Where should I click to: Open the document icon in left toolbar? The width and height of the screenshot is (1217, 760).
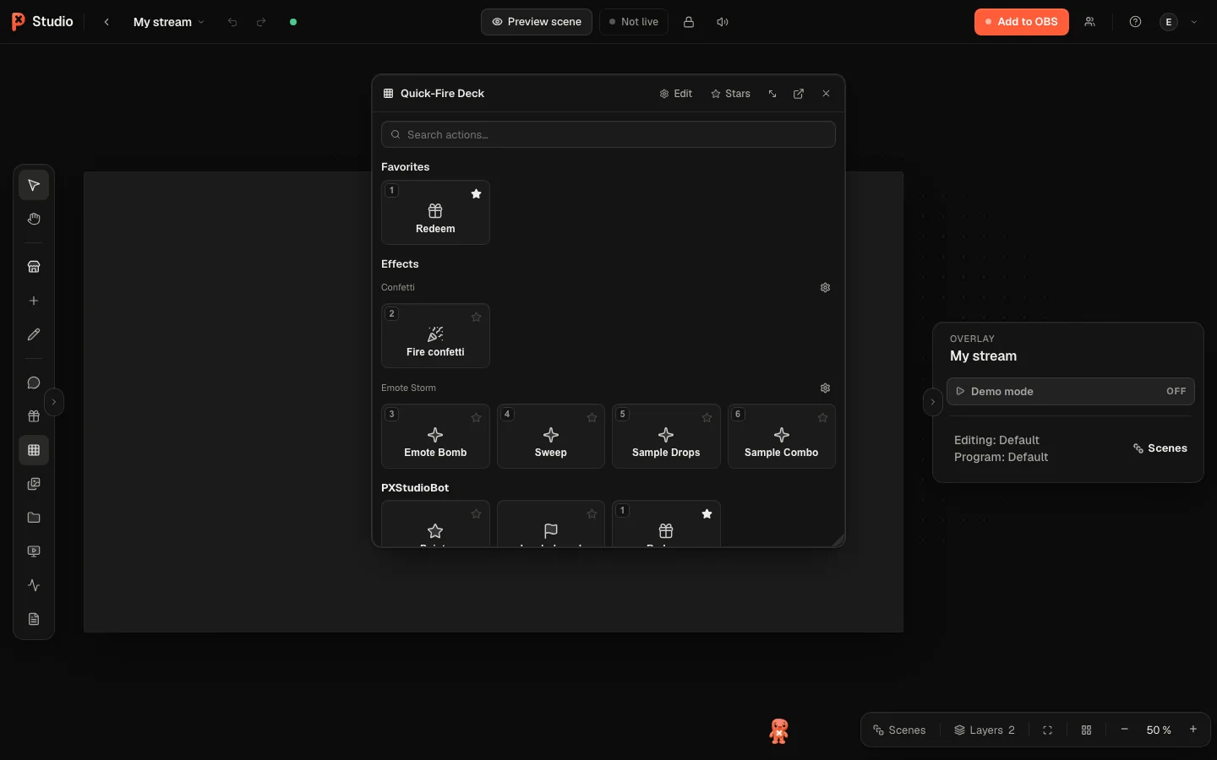pyautogui.click(x=34, y=619)
